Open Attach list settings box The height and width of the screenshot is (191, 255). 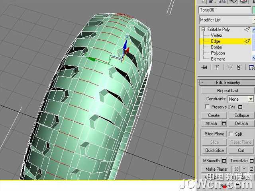[224, 124]
